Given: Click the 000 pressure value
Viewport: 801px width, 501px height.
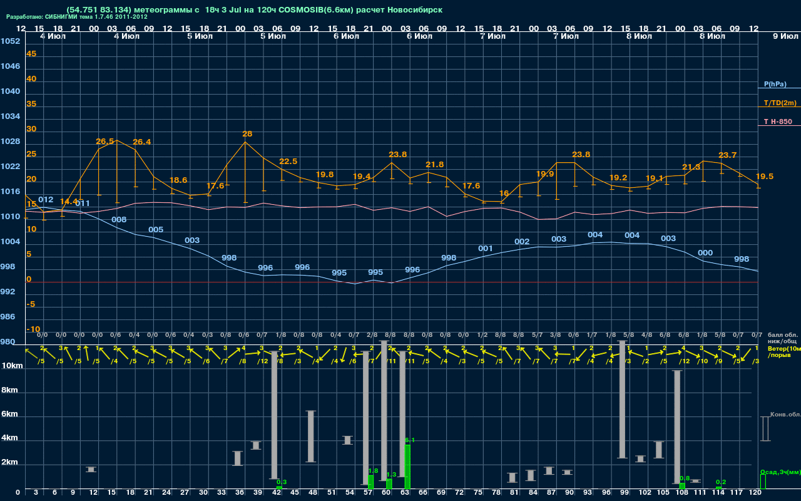Looking at the screenshot, I should [705, 253].
